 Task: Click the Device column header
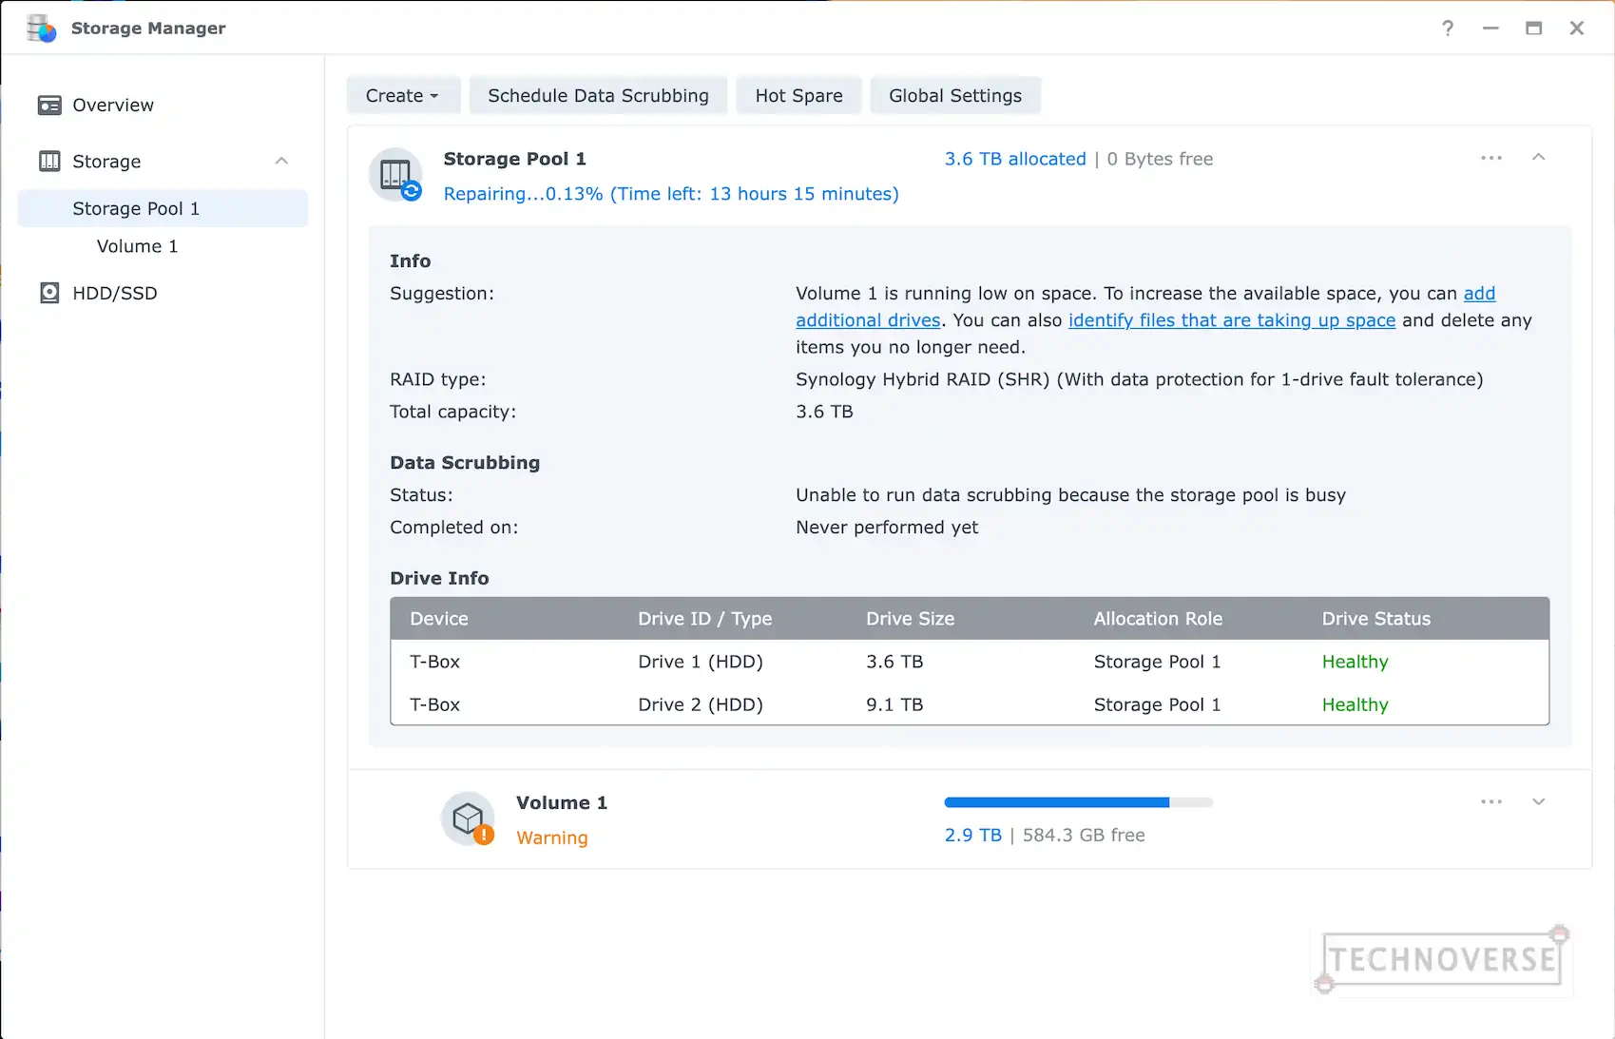click(439, 619)
